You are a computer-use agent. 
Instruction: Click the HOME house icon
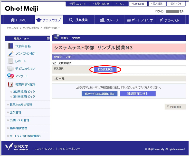[13, 20]
